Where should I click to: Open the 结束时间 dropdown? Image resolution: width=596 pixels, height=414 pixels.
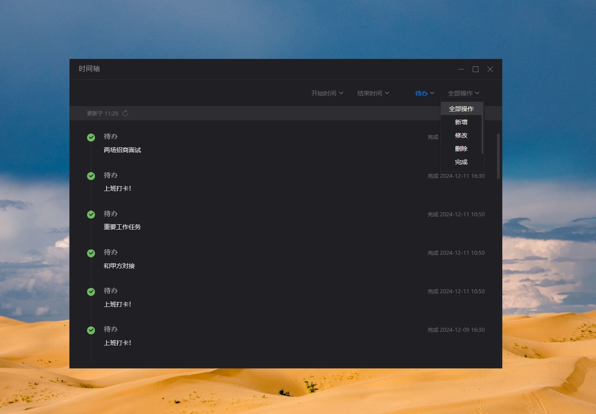(373, 93)
